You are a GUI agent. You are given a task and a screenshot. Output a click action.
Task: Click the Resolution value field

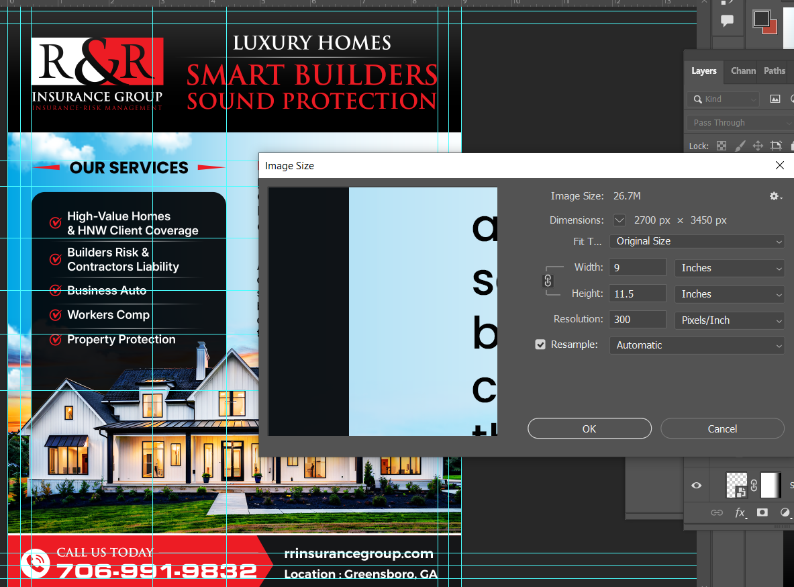pyautogui.click(x=637, y=320)
